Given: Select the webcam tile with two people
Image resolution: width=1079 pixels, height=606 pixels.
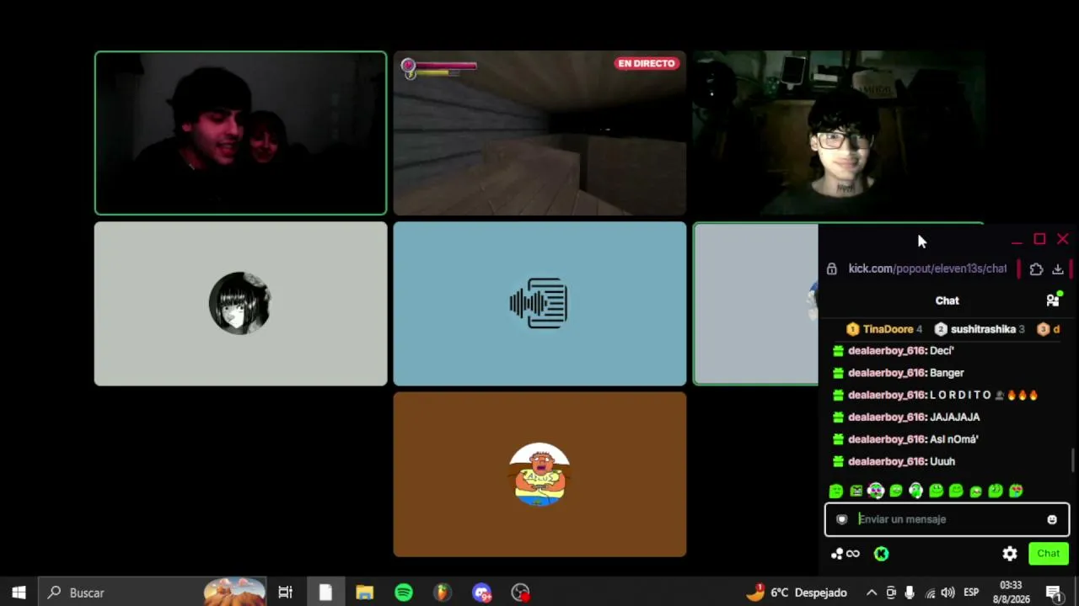Looking at the screenshot, I should tap(241, 133).
